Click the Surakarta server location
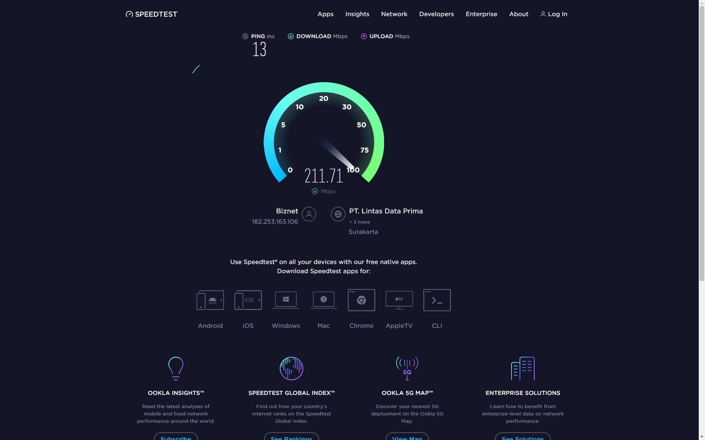Viewport: 705px width, 440px height. coord(363,232)
